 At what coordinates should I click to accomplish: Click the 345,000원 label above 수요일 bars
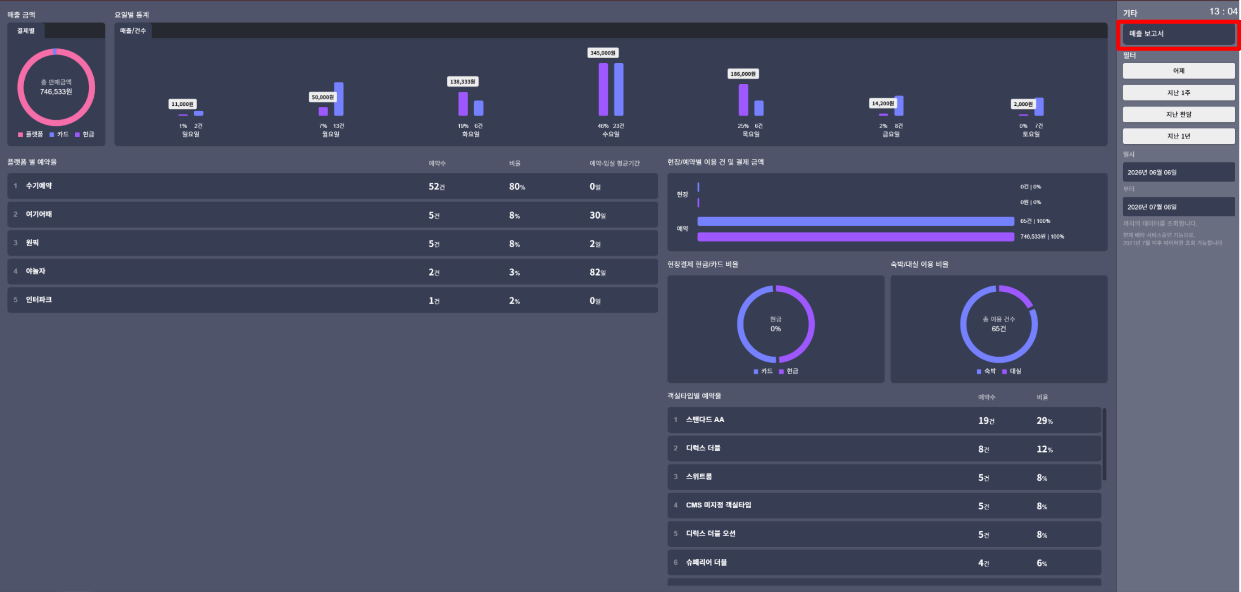pyautogui.click(x=603, y=53)
